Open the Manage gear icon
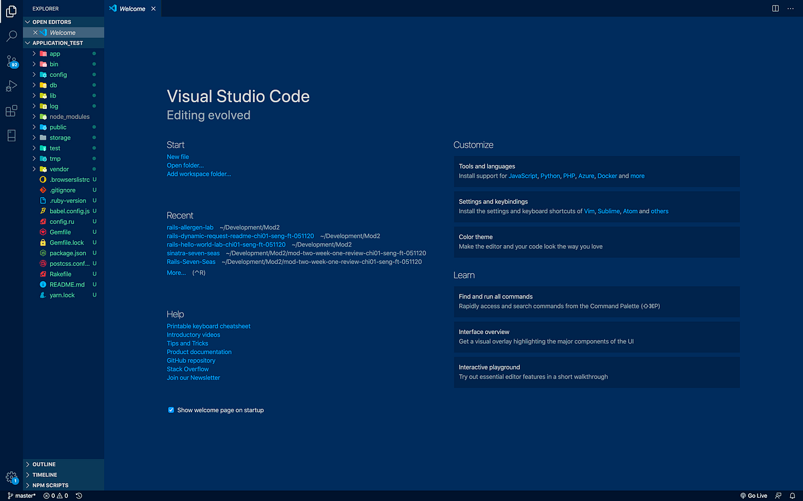This screenshot has height=501, width=803. point(11,477)
